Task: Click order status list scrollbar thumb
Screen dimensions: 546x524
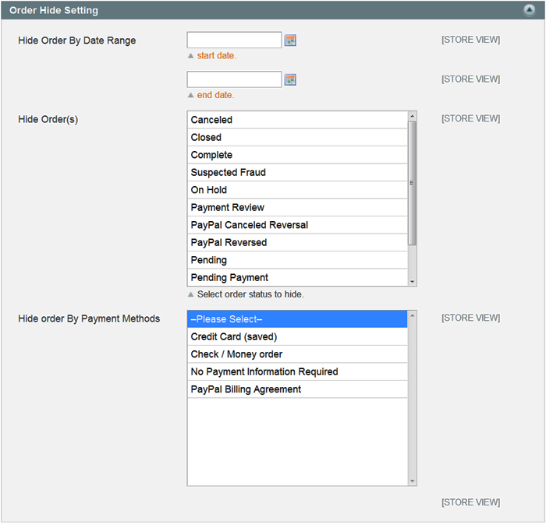Action: (412, 183)
